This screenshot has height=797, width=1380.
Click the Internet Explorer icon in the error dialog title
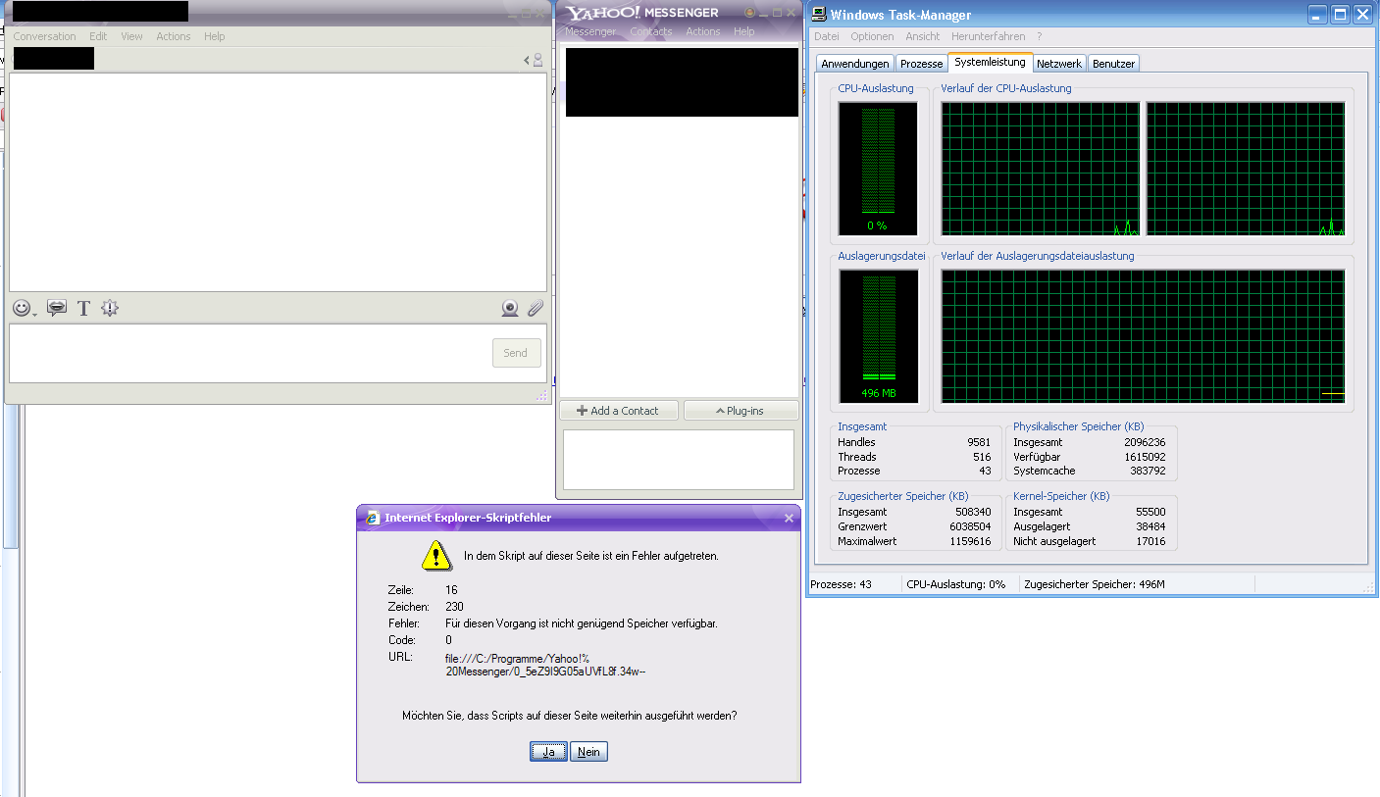pos(373,518)
